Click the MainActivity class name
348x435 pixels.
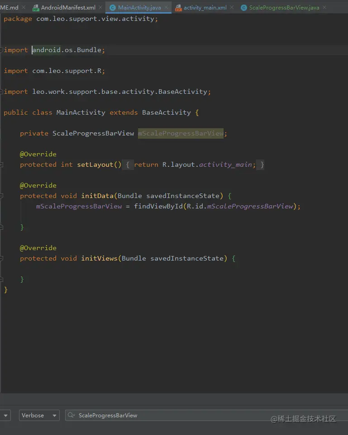pyautogui.click(x=81, y=113)
